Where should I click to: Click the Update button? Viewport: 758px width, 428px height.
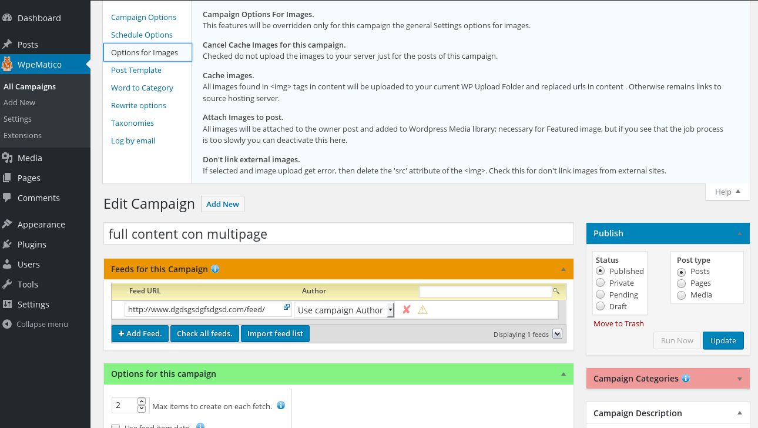click(x=723, y=340)
